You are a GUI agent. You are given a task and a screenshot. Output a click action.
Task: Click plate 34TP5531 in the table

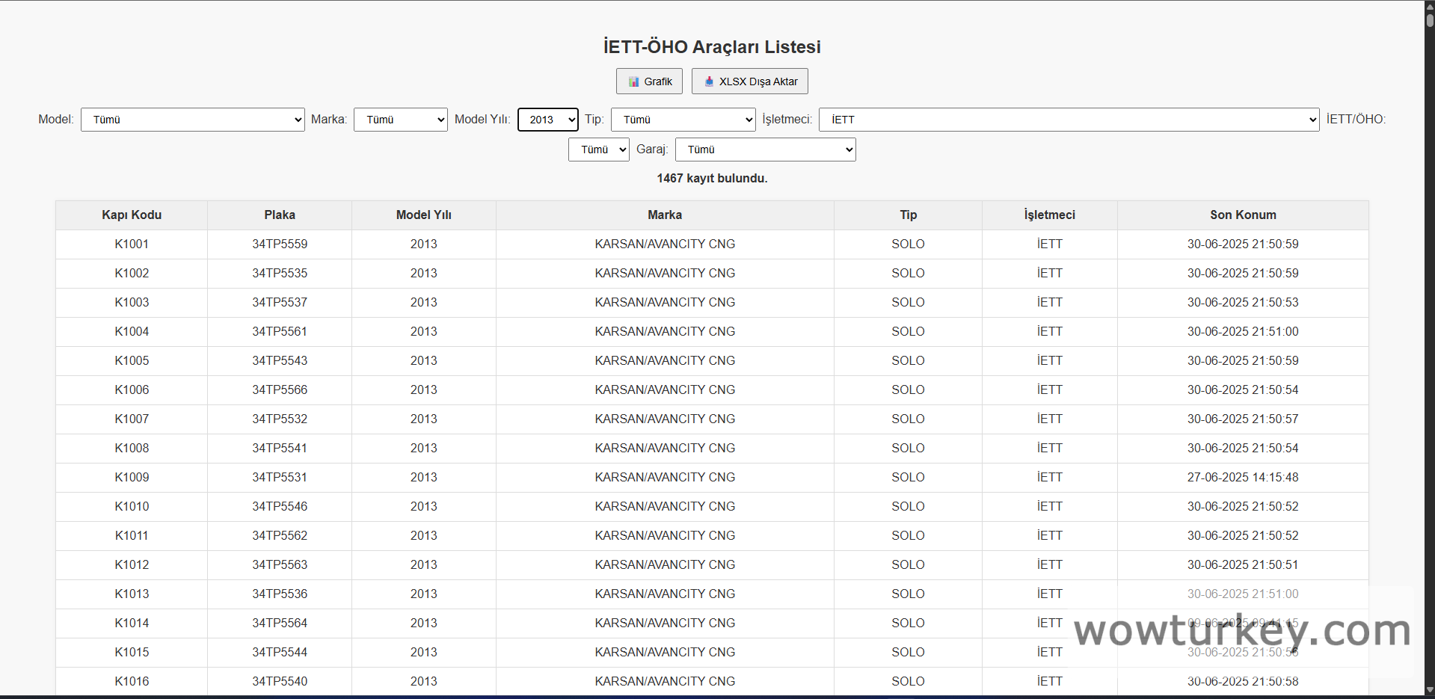click(x=280, y=478)
